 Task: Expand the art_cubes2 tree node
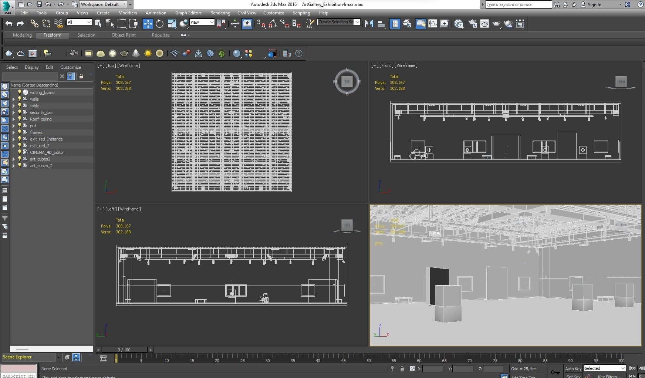(x=14, y=159)
